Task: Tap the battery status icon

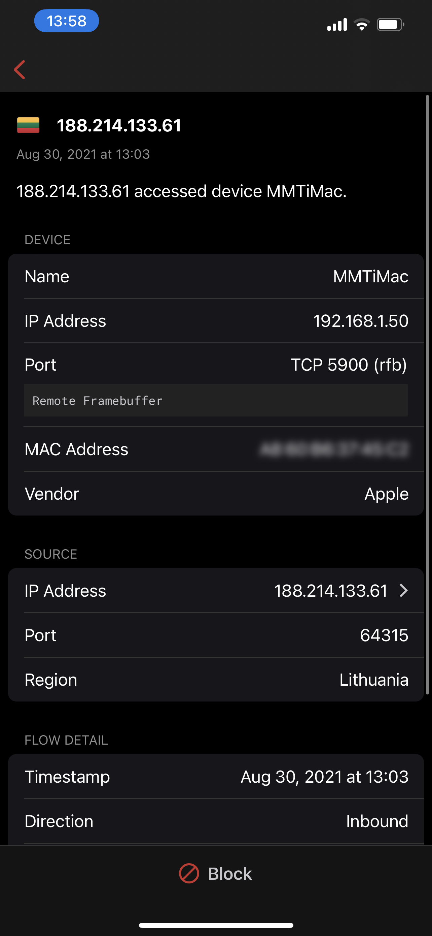Action: (390, 25)
